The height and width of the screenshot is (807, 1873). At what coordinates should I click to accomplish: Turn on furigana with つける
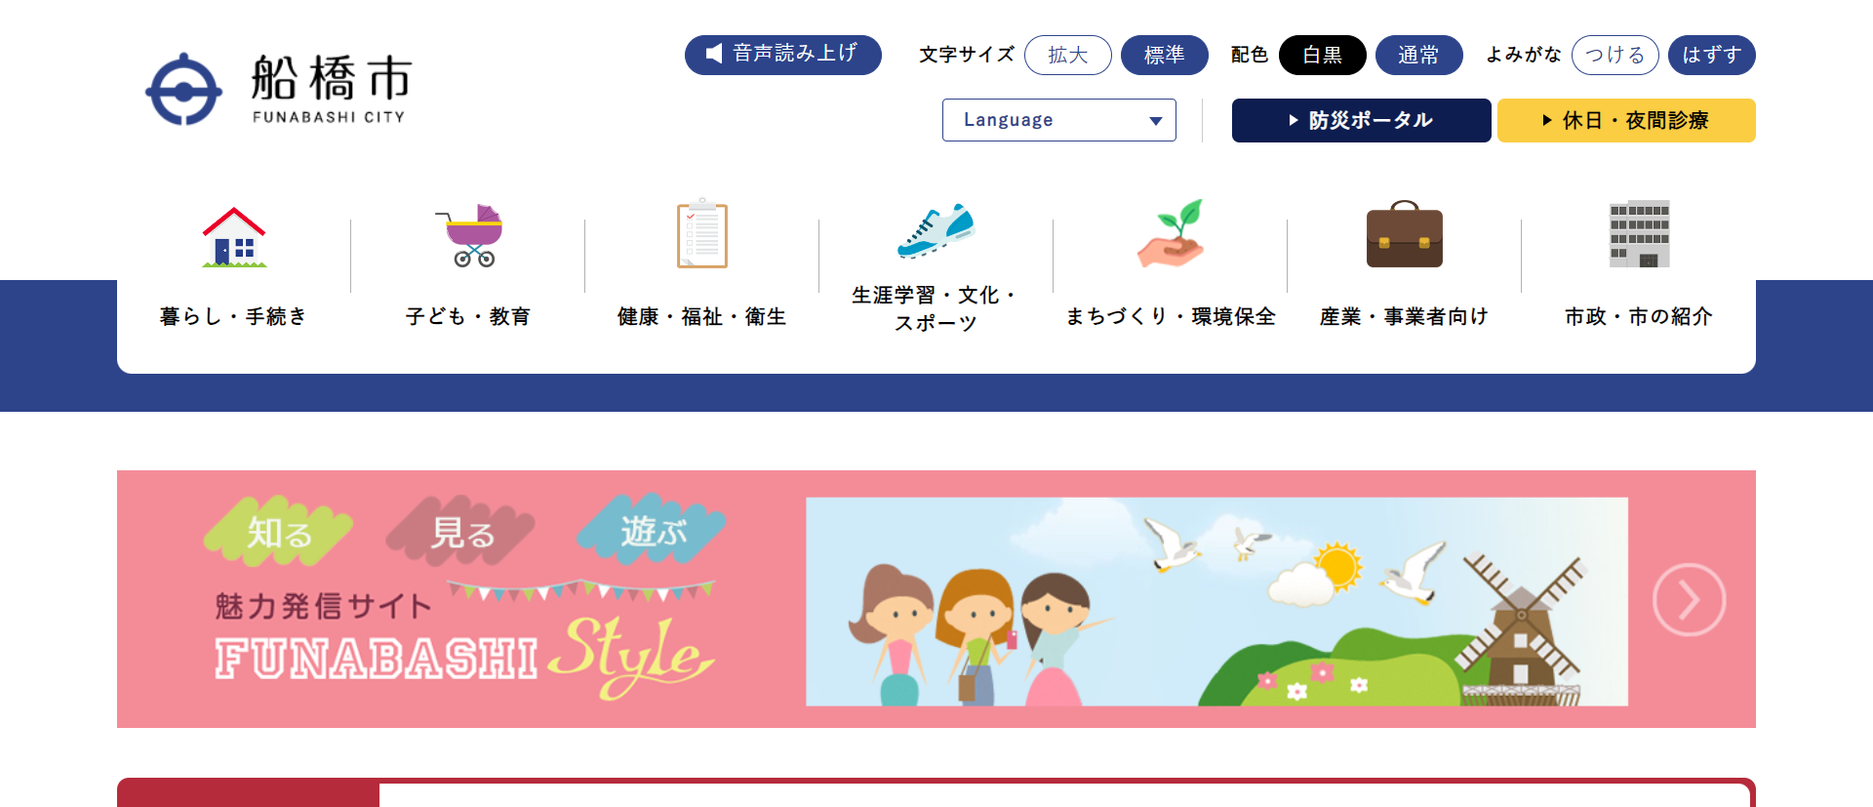1614,55
